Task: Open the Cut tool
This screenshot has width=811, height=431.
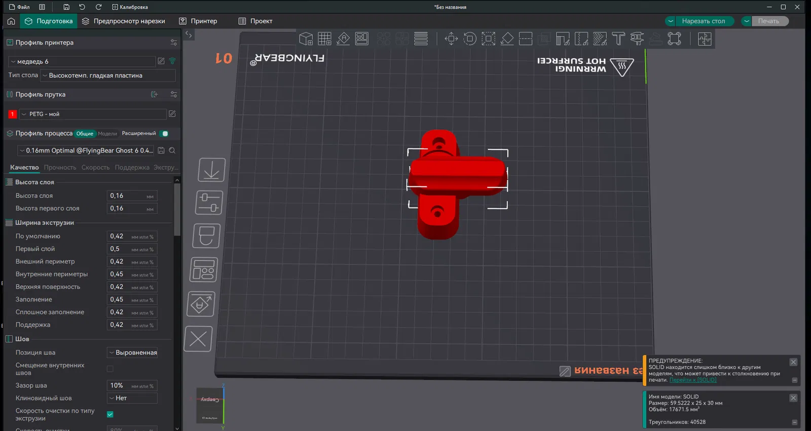Action: tap(526, 38)
